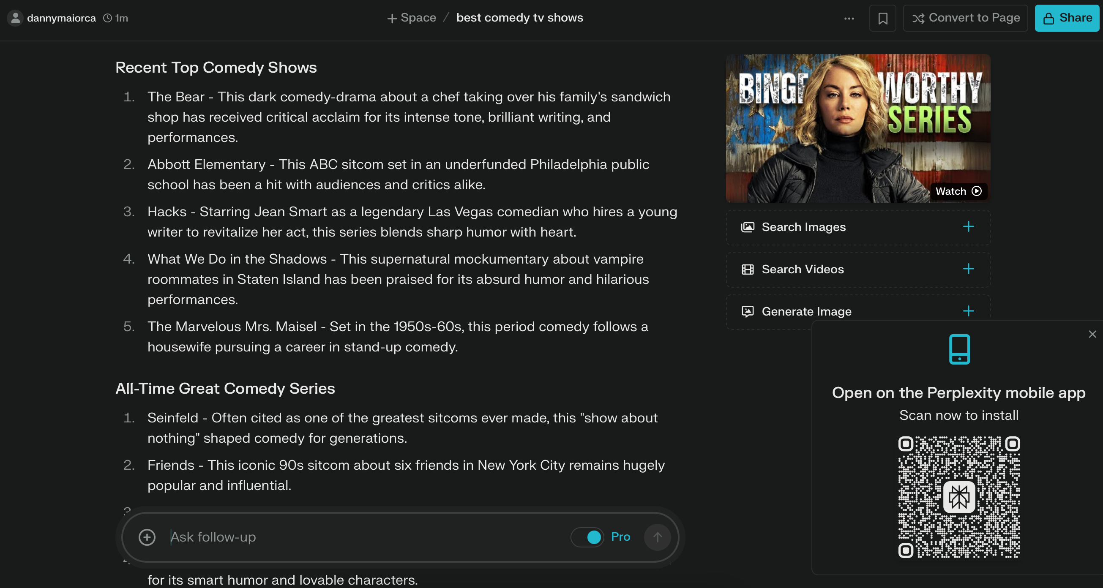Click the Search Images plus icon

pyautogui.click(x=969, y=226)
